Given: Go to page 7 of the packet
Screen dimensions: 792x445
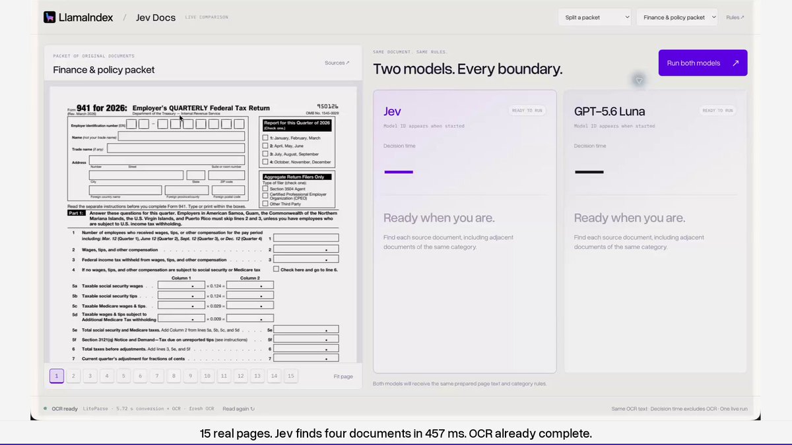Looking at the screenshot, I should [x=157, y=376].
